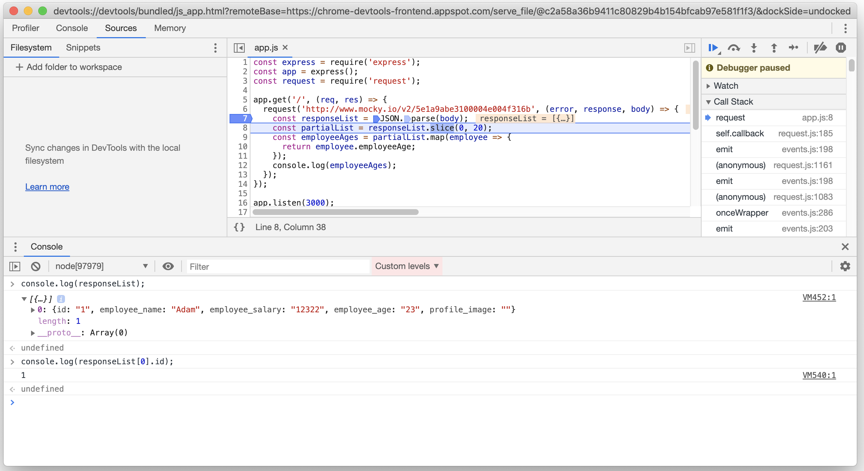Clear console with the ban icon

[x=35, y=267]
